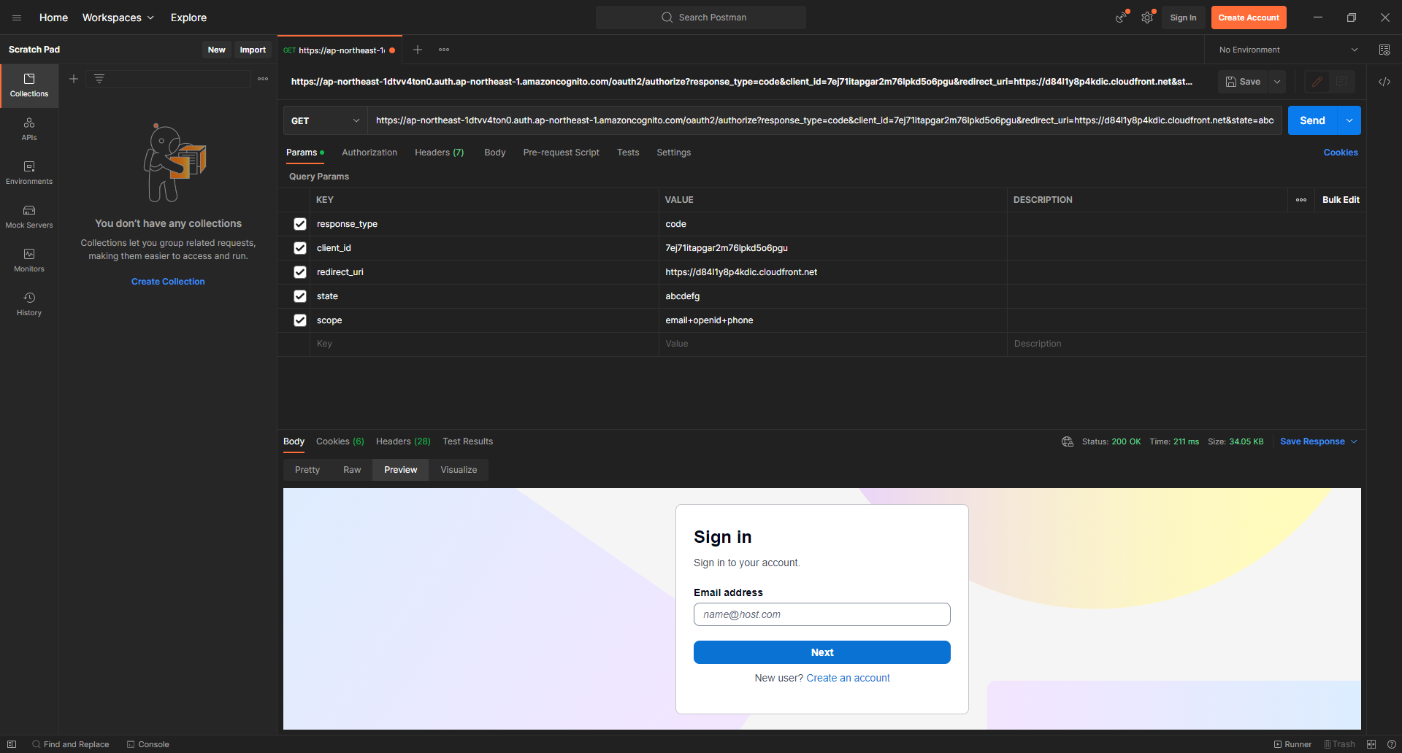
Task: Toggle the sidebar icon in the status bar
Action: click(x=12, y=744)
